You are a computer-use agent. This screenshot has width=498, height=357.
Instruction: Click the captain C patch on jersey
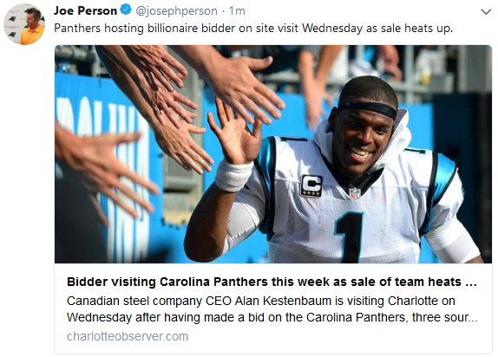coord(311,185)
